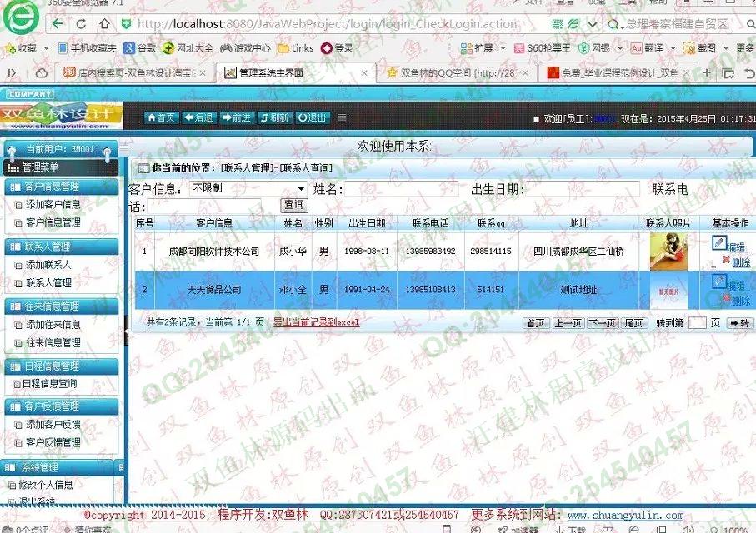
Task: Open 手机收藏夹 bookmark
Action: [x=88, y=48]
